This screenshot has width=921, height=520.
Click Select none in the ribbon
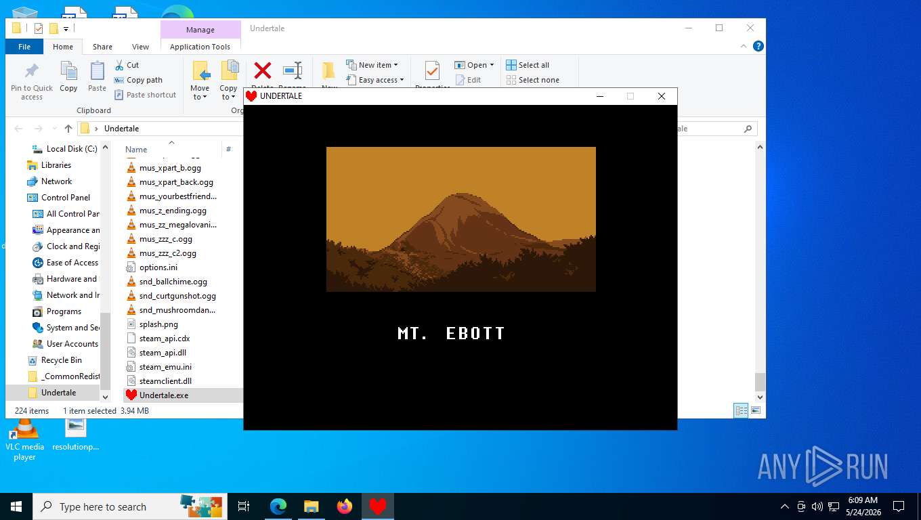(532, 80)
